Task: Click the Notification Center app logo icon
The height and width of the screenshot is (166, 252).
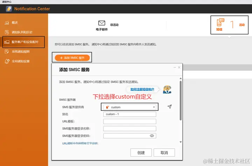Action: coord(9,9)
